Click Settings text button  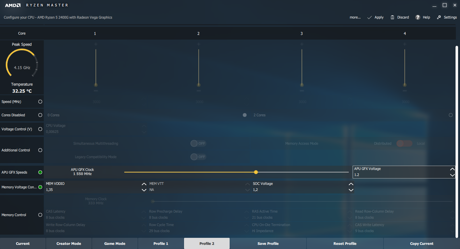[x=450, y=17]
